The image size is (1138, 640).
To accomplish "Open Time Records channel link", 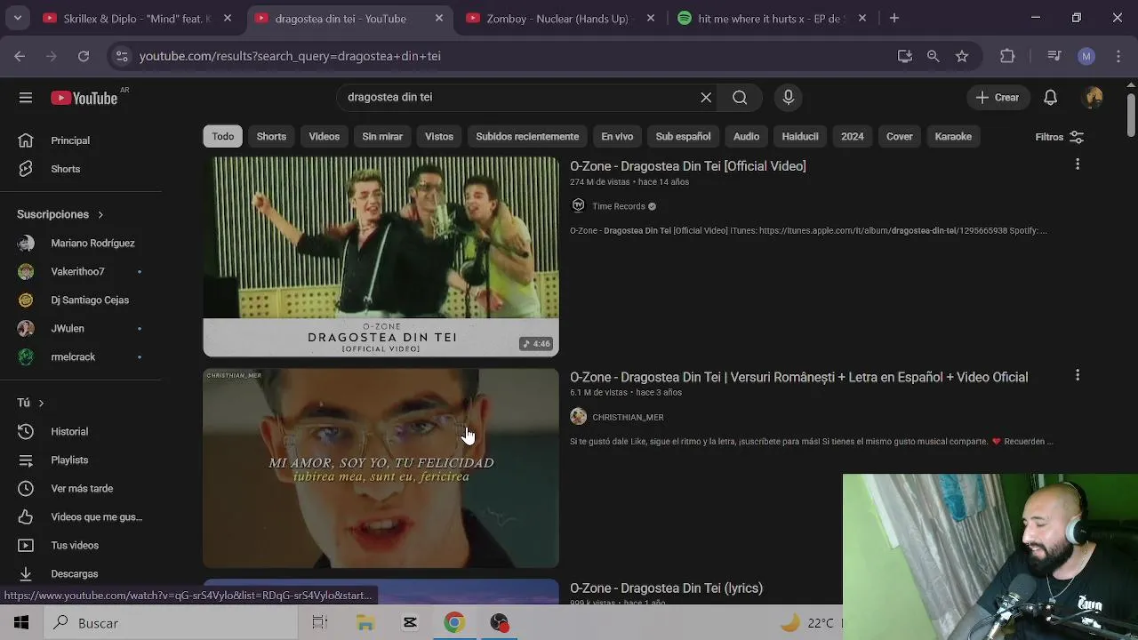I will (x=619, y=206).
